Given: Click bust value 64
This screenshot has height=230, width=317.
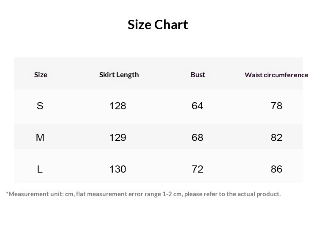Looking at the screenshot, I should pyautogui.click(x=197, y=106).
